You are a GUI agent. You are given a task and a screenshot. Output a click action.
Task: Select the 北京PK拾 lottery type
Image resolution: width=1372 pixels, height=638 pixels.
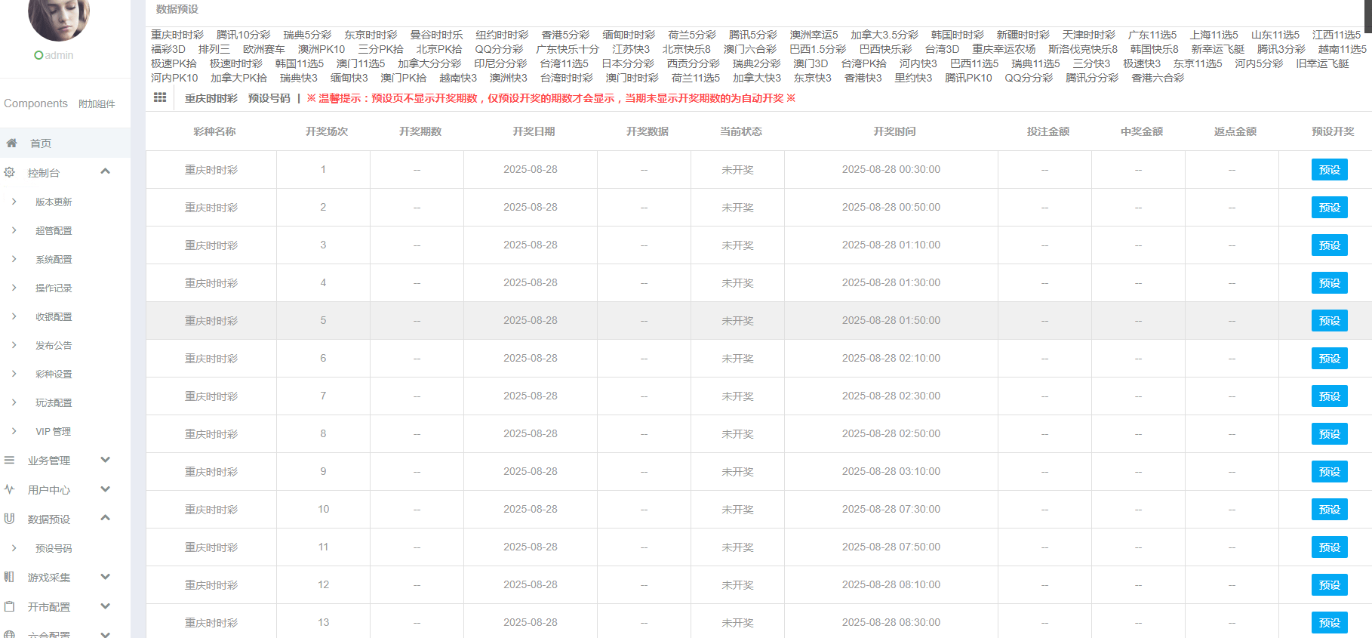pos(438,49)
